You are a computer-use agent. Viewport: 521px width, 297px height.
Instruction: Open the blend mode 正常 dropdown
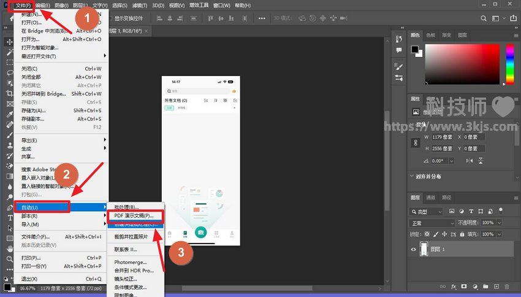(x=431, y=223)
